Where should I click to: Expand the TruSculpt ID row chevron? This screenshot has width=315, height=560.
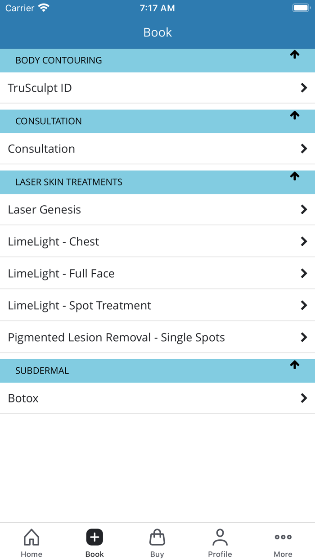304,88
